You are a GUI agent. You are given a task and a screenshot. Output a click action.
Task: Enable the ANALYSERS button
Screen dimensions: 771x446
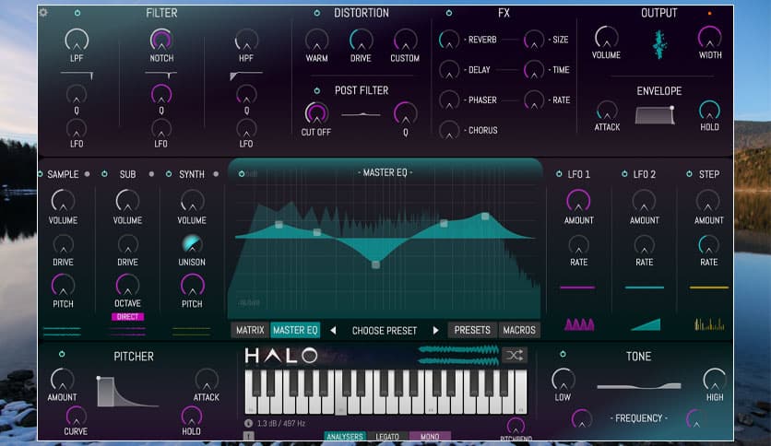click(x=344, y=436)
